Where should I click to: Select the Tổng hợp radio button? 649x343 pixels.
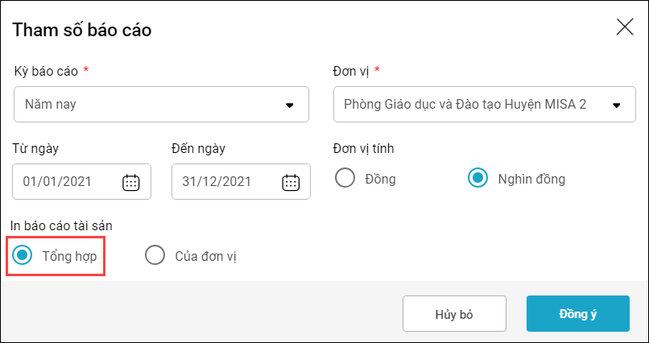(22, 255)
